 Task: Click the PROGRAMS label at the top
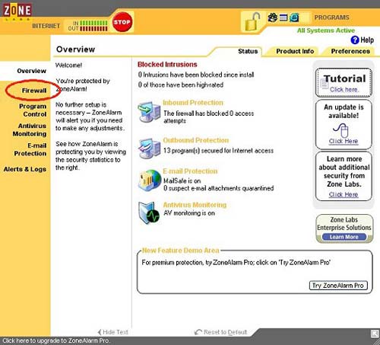click(331, 18)
